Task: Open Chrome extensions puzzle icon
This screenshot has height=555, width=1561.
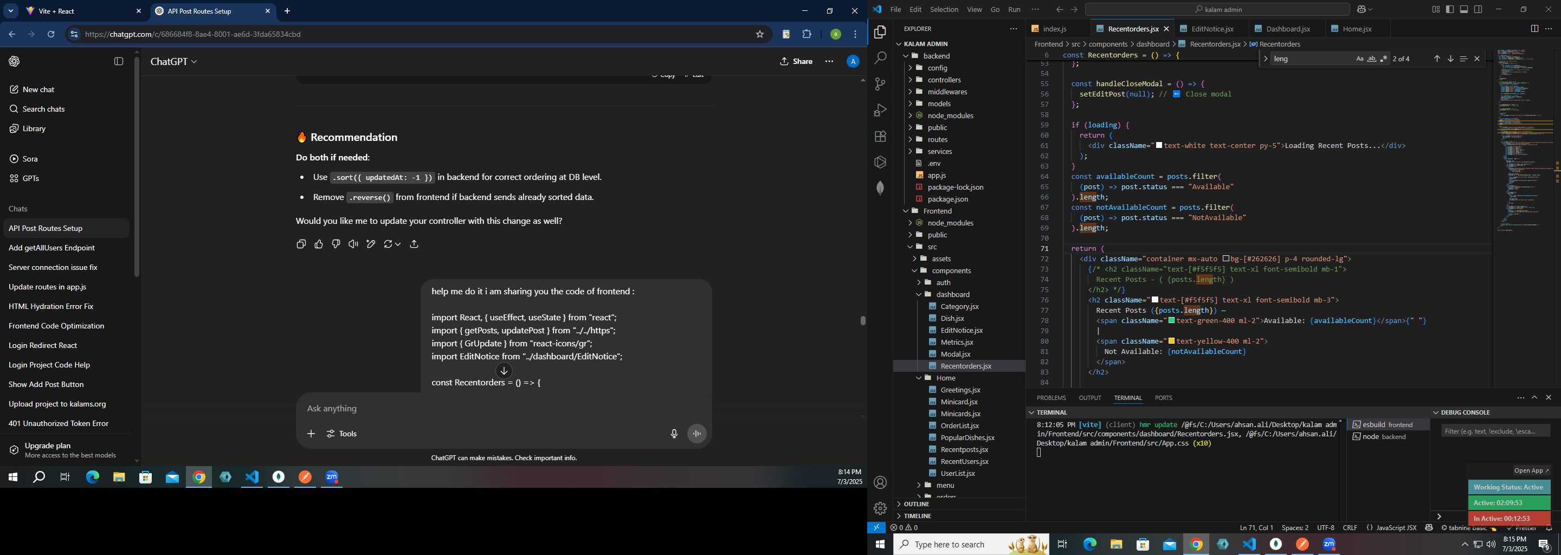Action: click(x=807, y=35)
